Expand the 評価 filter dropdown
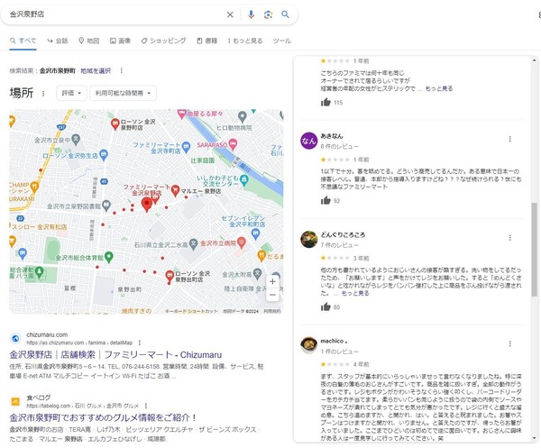541x448 pixels. (71, 93)
